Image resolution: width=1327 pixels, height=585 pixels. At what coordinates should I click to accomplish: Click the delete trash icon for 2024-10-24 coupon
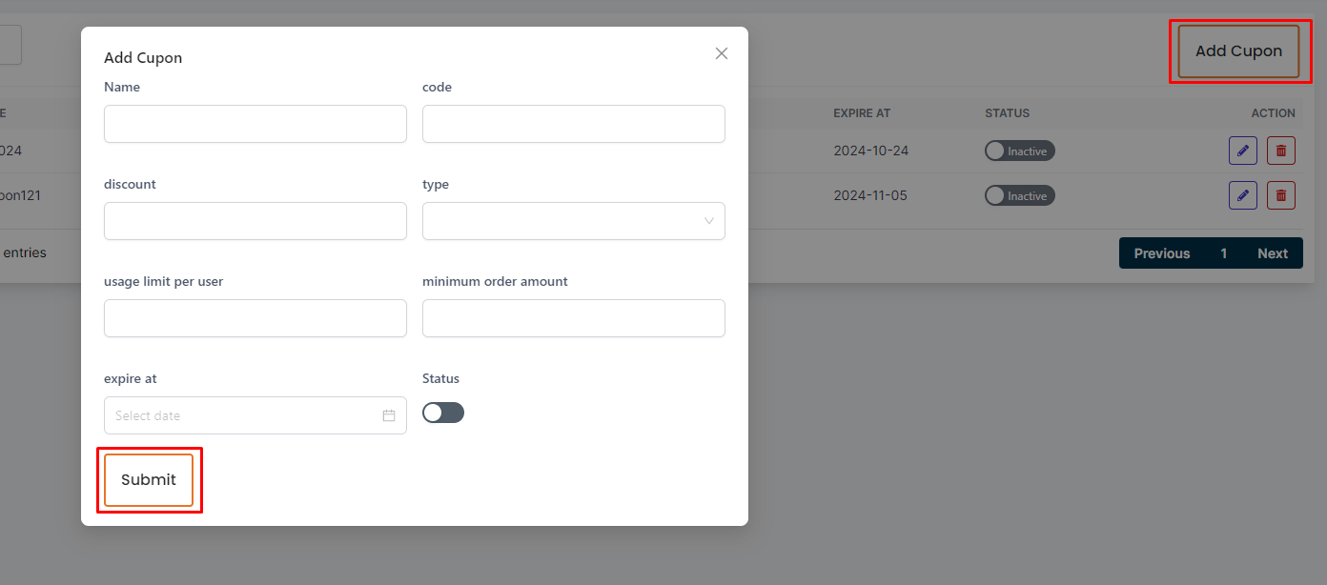tap(1280, 151)
